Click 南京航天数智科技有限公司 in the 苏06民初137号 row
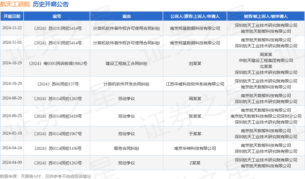305x179 pixels. click(x=266, y=87)
